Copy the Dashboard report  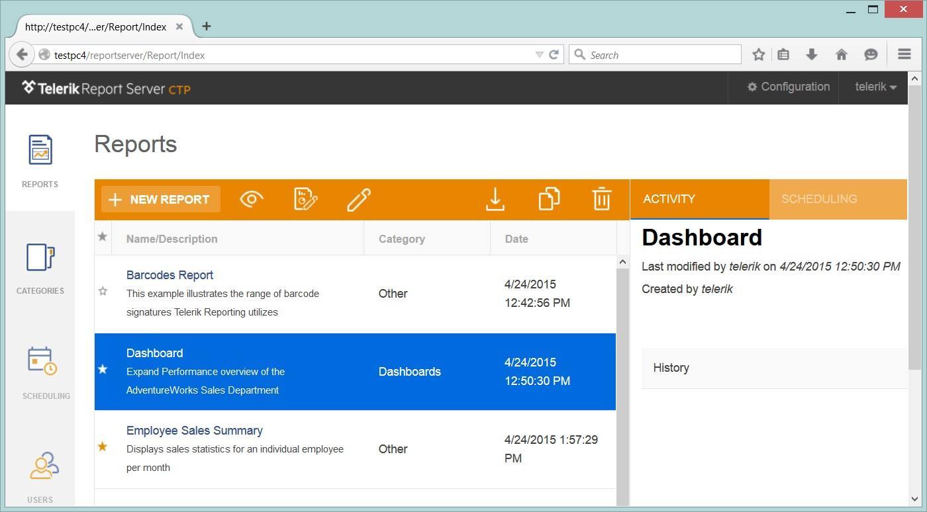click(x=548, y=198)
